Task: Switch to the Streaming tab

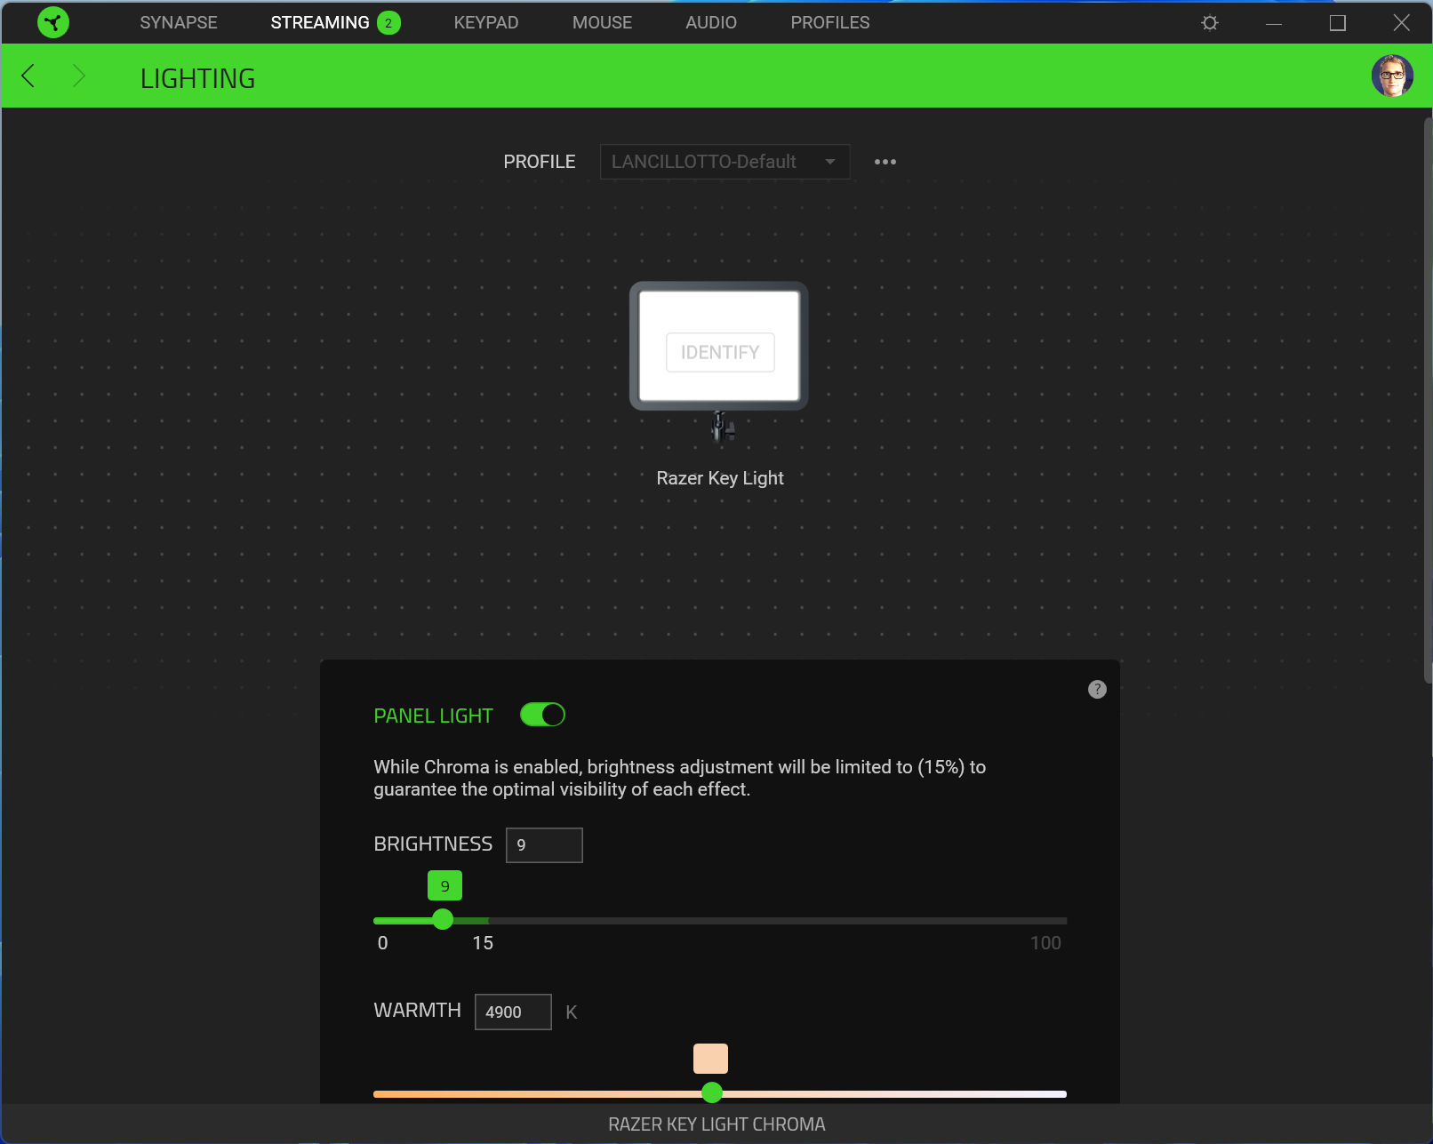Action: 320,23
